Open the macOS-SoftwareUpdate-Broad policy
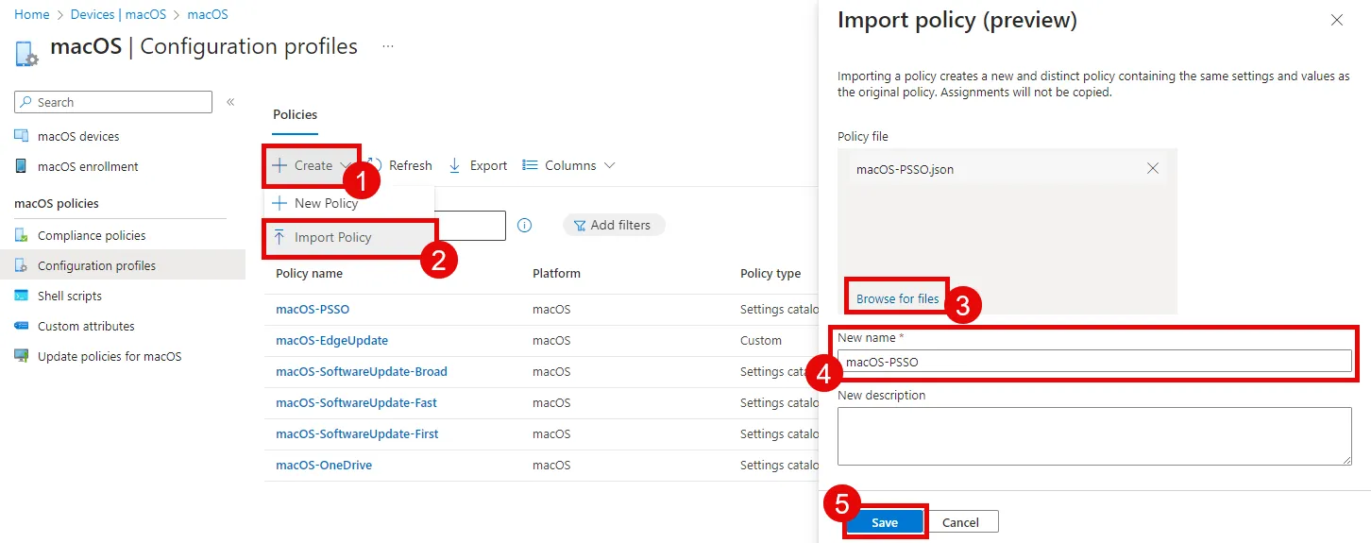 [362, 371]
